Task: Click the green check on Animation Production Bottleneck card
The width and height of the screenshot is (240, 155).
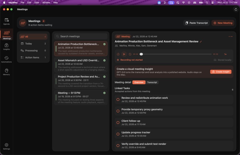Action: 105,44
